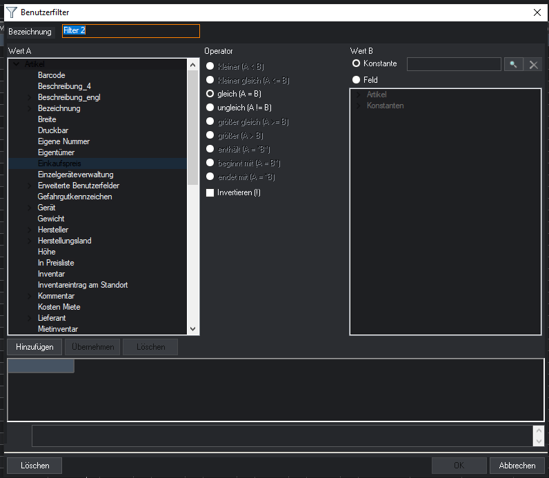Click the highlighted header cell in the conditions list
This screenshot has width=549, height=478.
pos(41,366)
